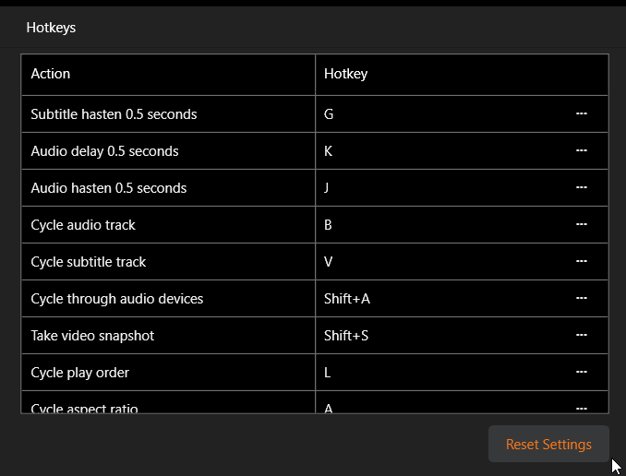Select the Audio delay 0.5 seconds action

click(x=104, y=151)
